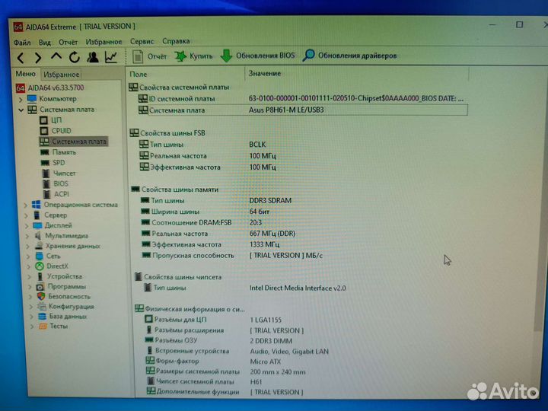Click the Тесты tree icon

click(43, 327)
